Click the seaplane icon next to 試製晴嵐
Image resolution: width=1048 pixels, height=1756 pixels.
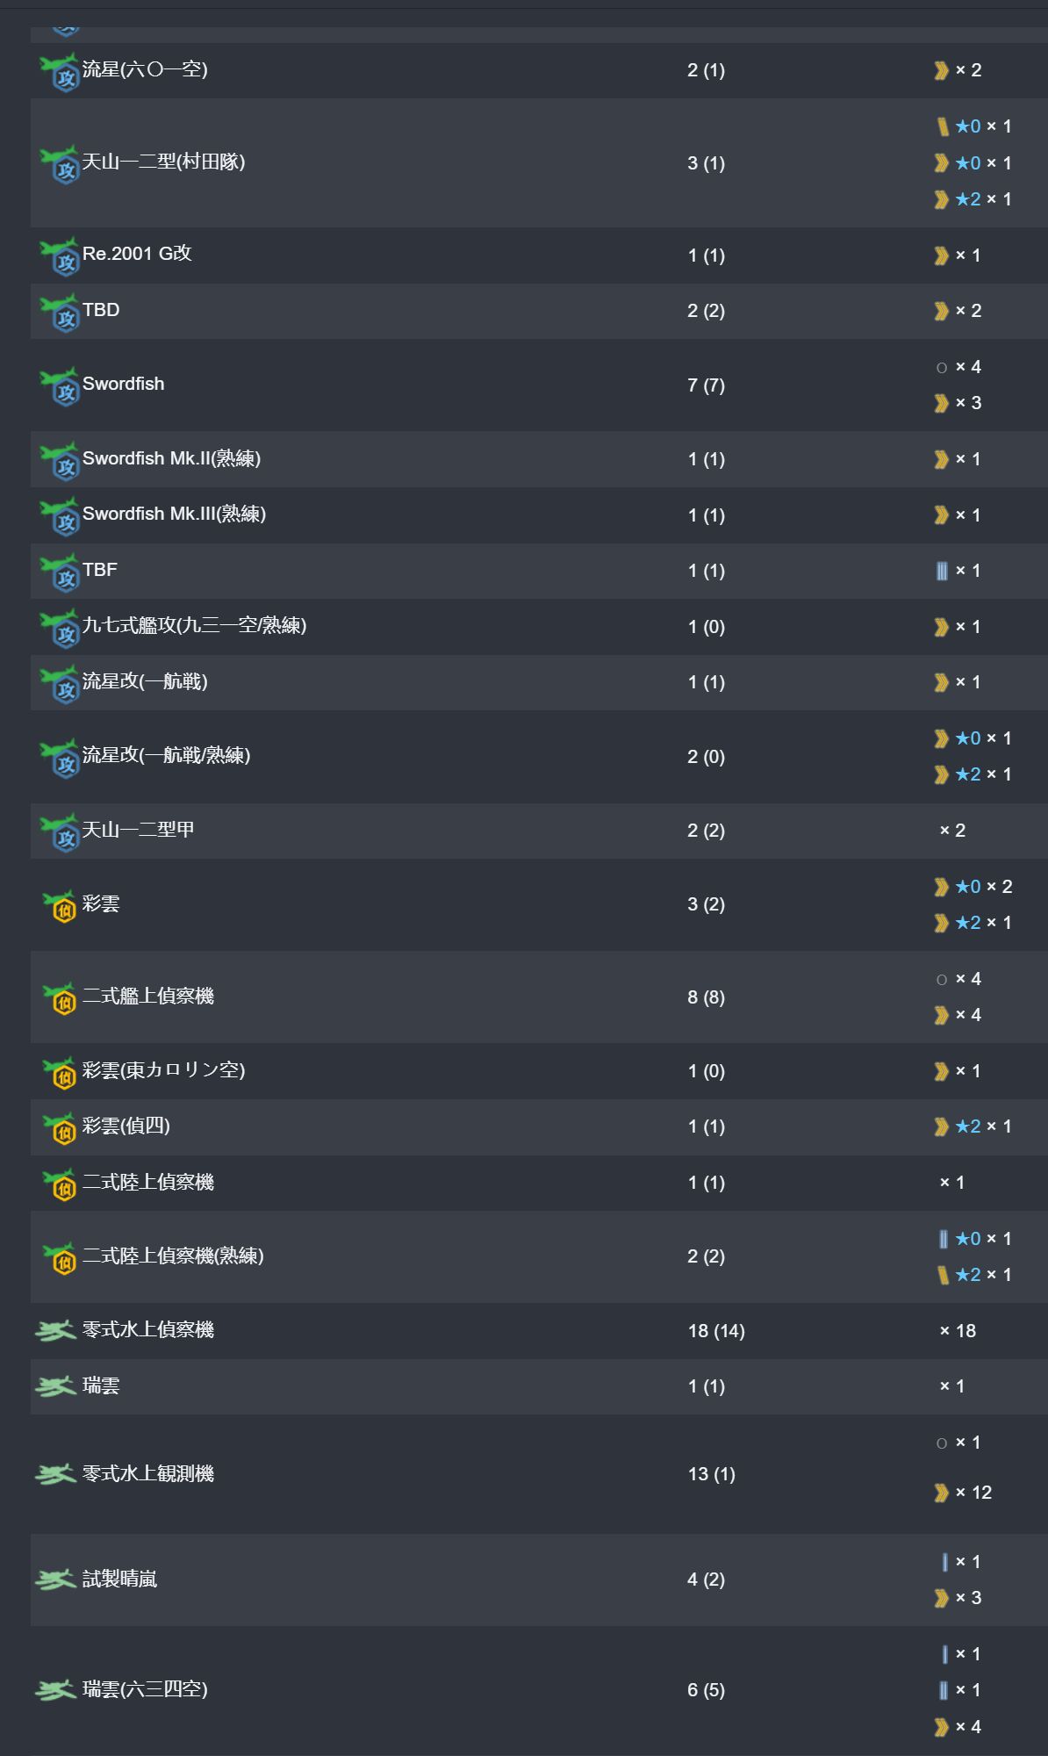[x=55, y=1580]
